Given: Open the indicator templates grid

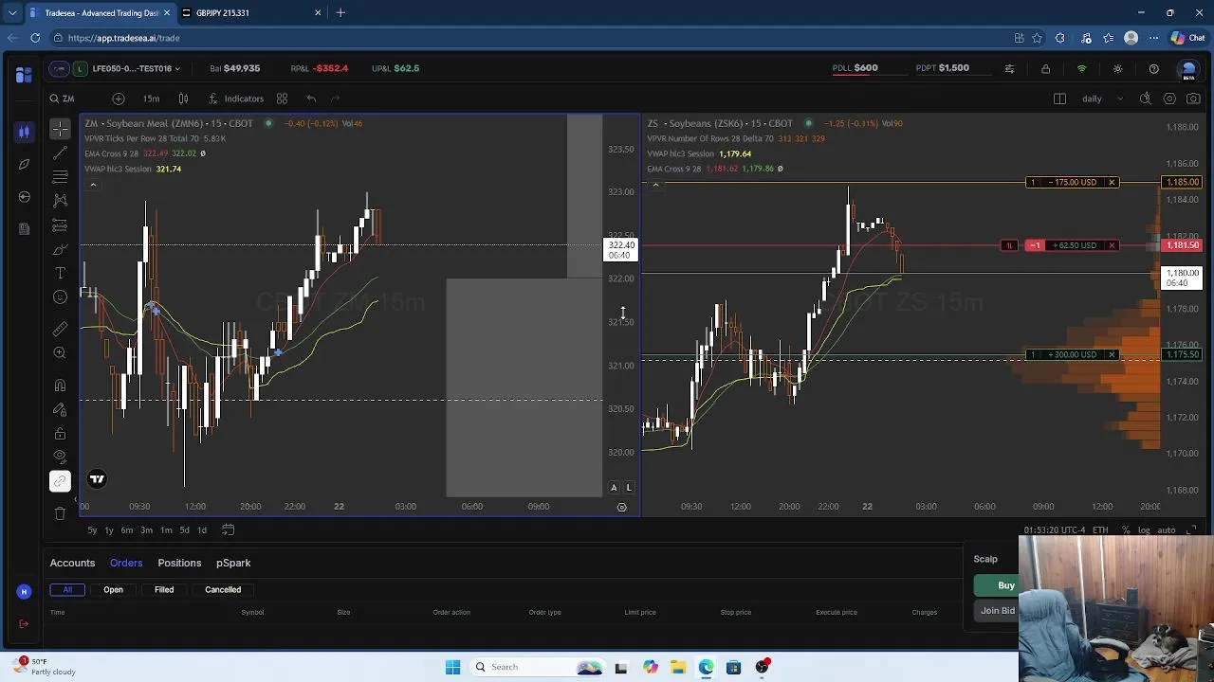Looking at the screenshot, I should pos(282,99).
